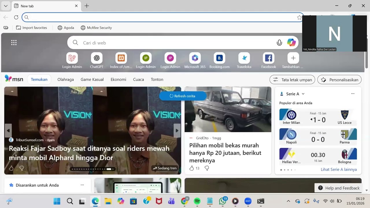Switch to the Cuaca tab
Screen dimensions: 370x208
tap(138, 79)
